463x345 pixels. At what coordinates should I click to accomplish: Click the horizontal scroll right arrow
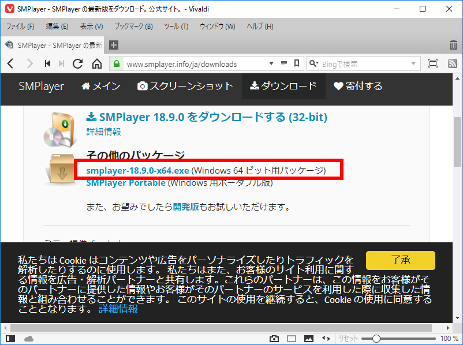[x=447, y=328]
